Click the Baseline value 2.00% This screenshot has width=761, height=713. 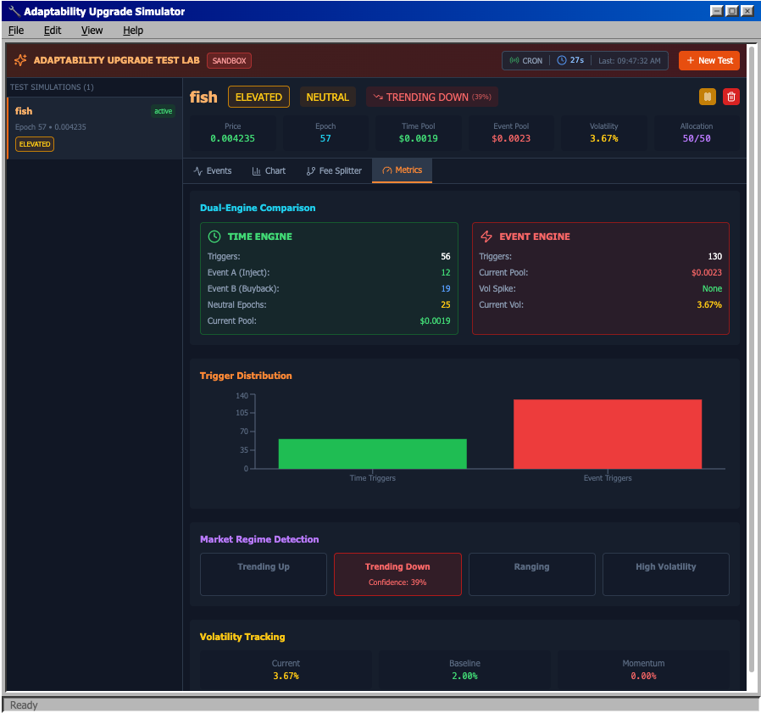click(x=464, y=676)
